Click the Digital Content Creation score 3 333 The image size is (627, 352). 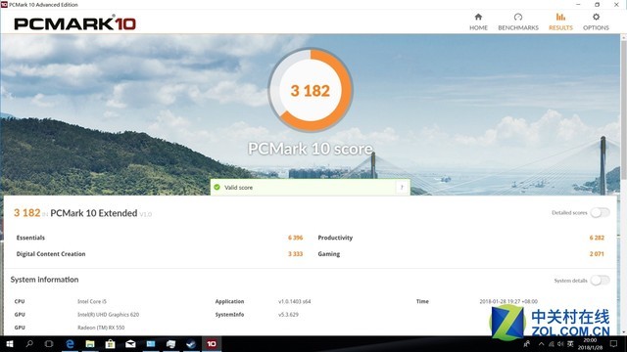coord(295,254)
